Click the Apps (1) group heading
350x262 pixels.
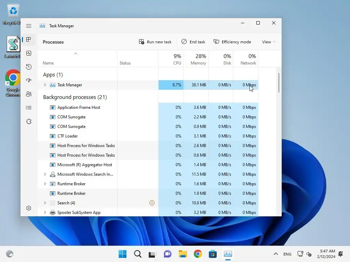[53, 75]
